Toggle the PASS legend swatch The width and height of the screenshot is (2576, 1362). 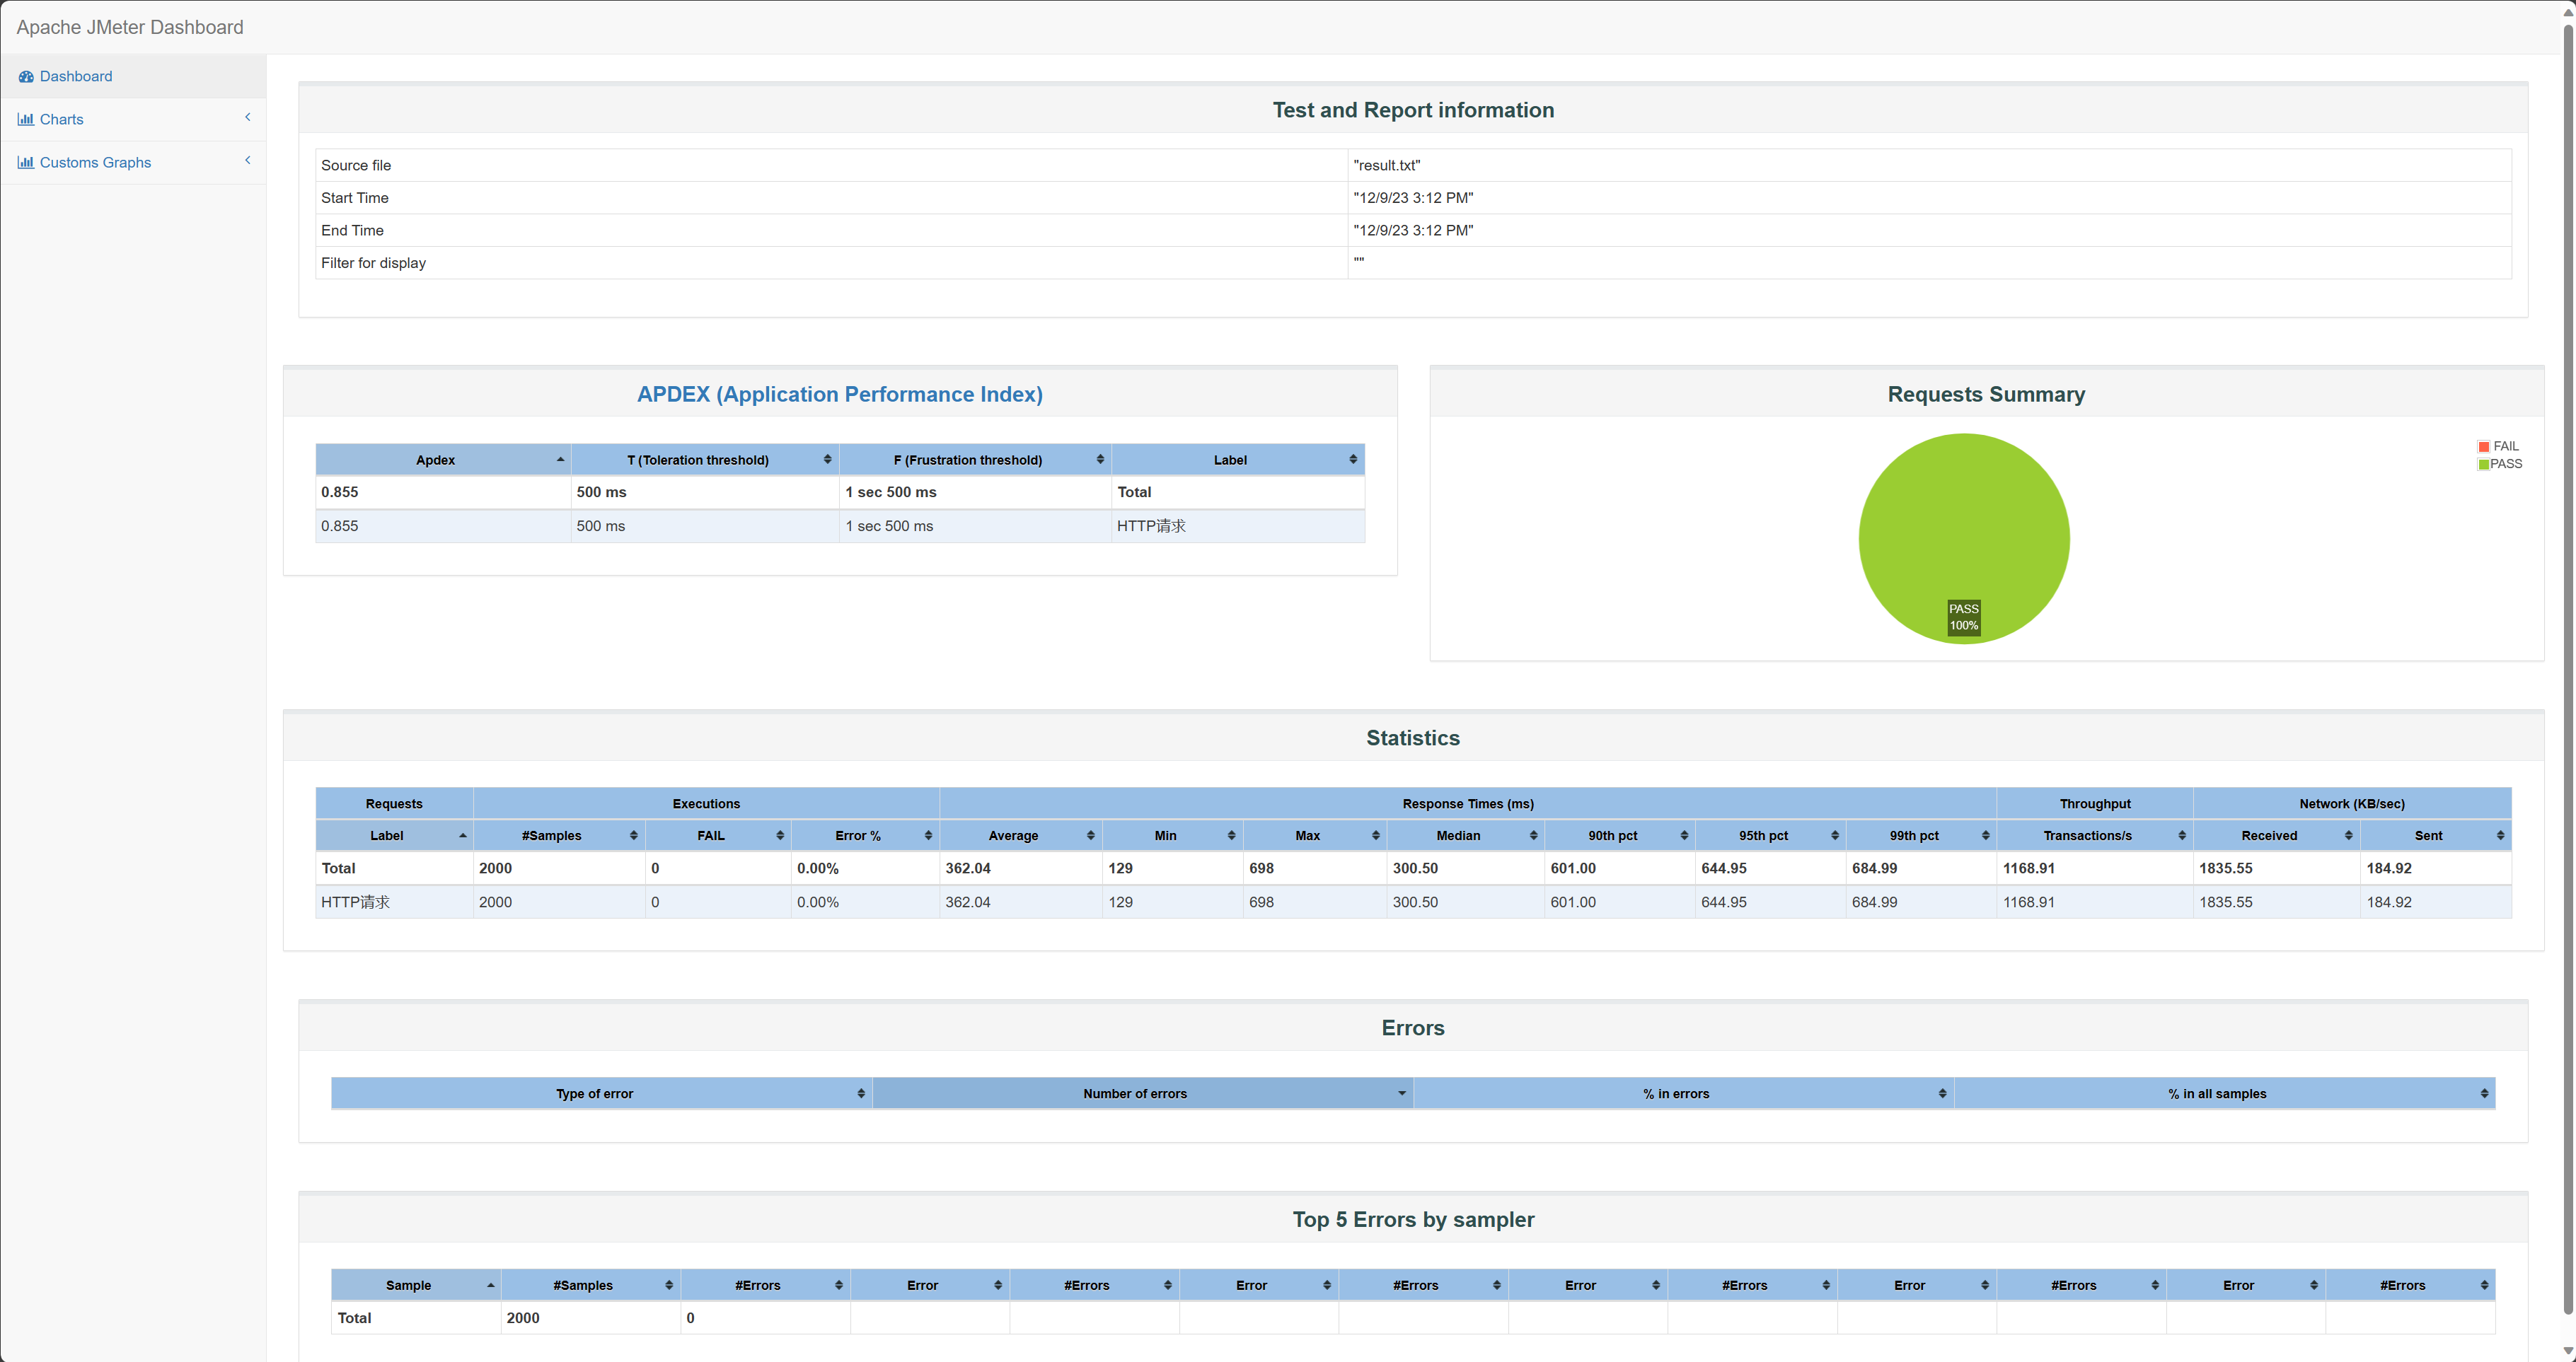2484,464
